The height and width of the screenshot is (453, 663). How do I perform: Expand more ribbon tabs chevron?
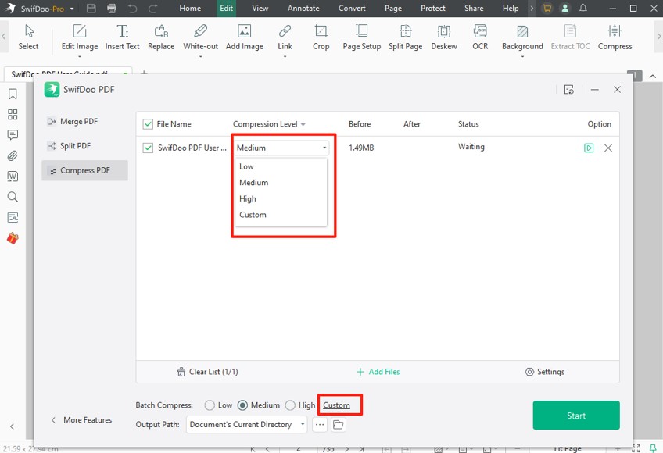(532, 9)
